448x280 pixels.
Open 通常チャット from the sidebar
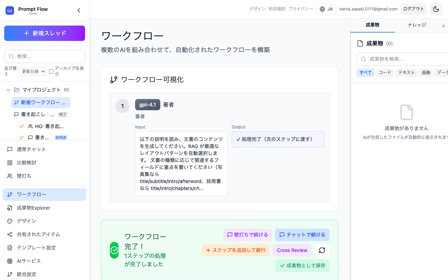[x=44, y=149]
